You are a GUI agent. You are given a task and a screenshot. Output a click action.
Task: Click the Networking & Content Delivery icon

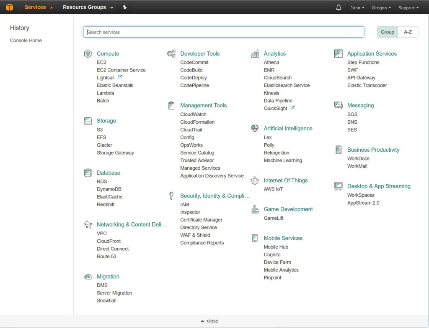[x=88, y=224]
